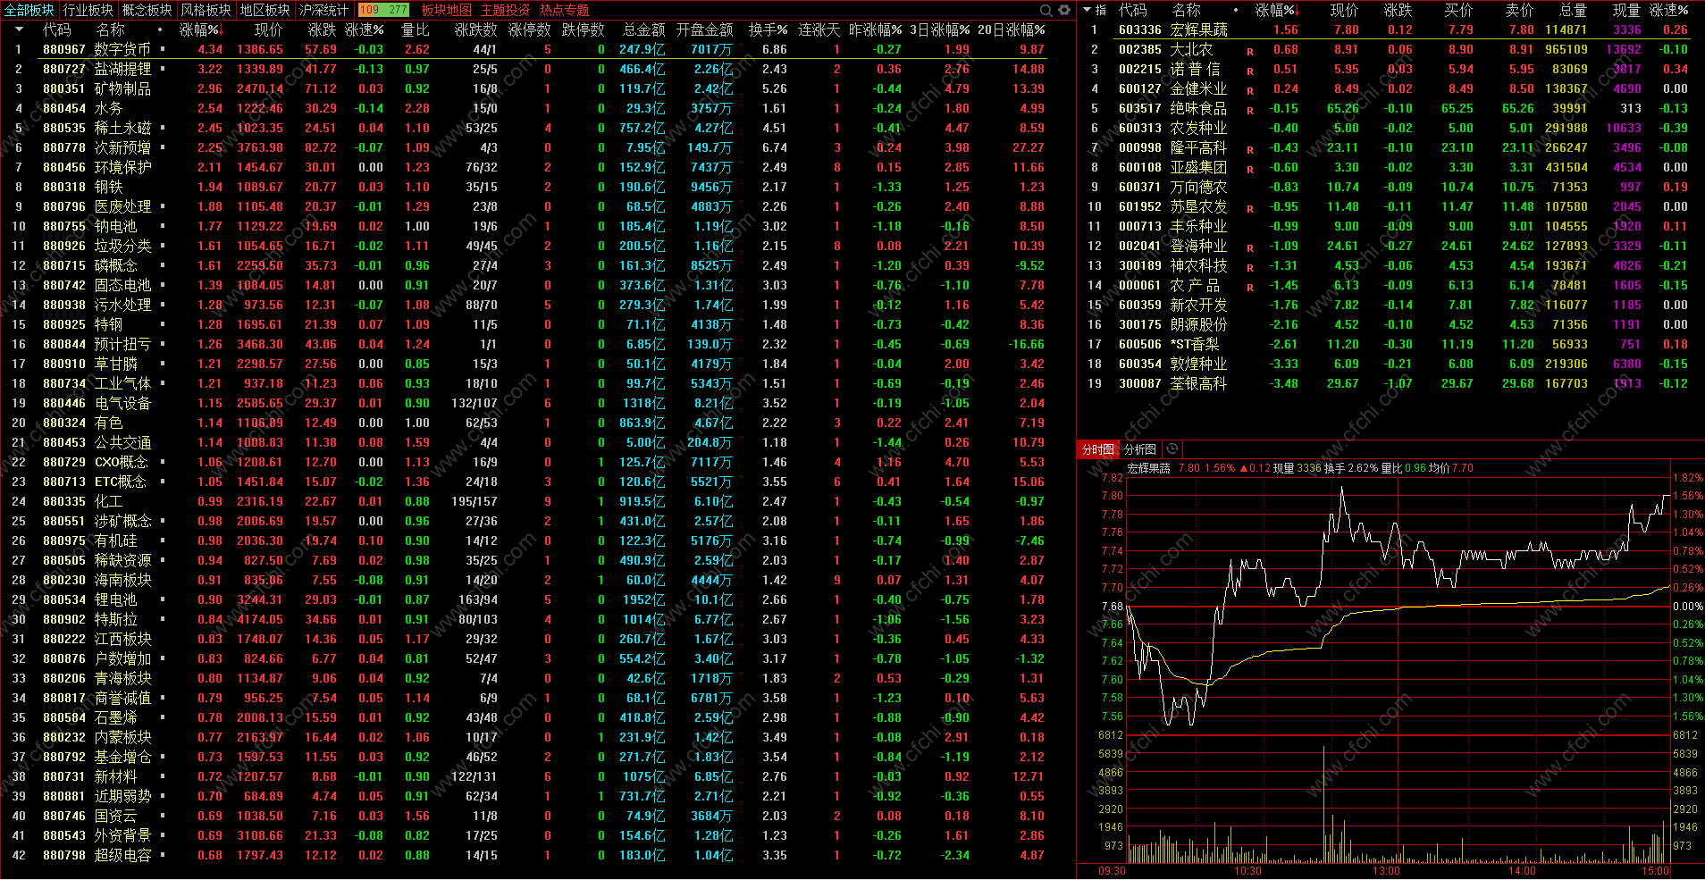Click the R marker on 亚盛集团 row
Image resolution: width=1705 pixels, height=880 pixels.
click(1250, 170)
